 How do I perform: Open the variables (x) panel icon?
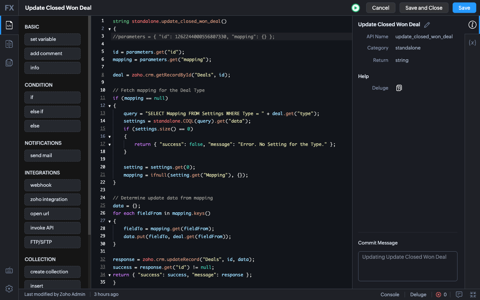(472, 43)
